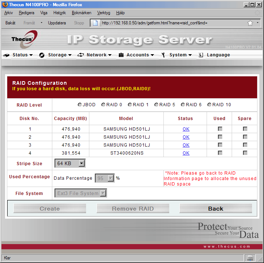The width and height of the screenshot is (264, 263).
Task: Click the page icon beside the URL
Action: coord(95,23)
